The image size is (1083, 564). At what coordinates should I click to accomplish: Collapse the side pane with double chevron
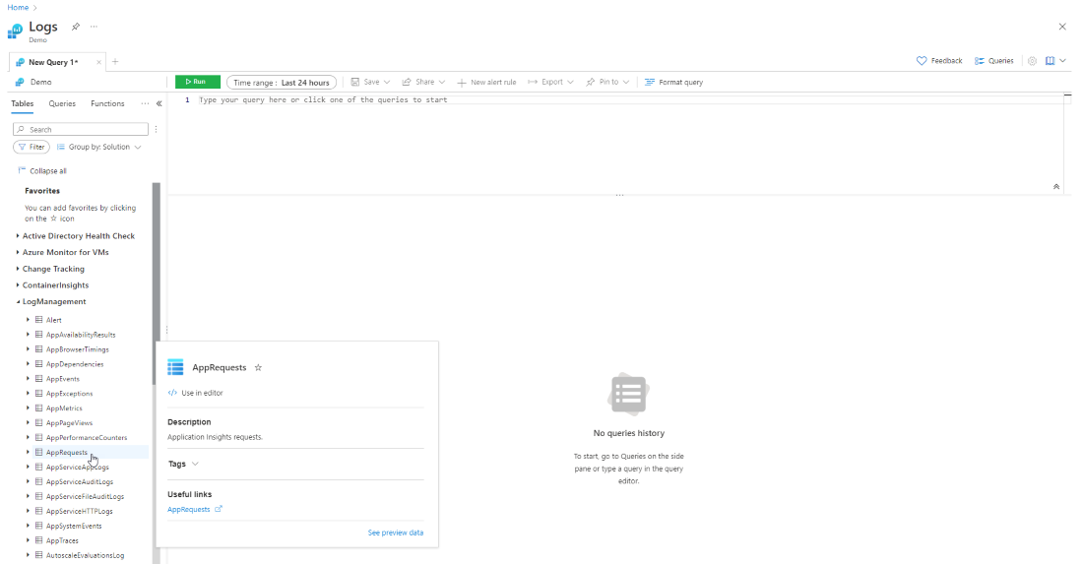tap(159, 103)
